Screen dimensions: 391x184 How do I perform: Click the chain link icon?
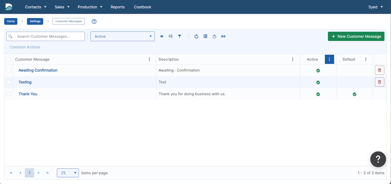coord(223,36)
